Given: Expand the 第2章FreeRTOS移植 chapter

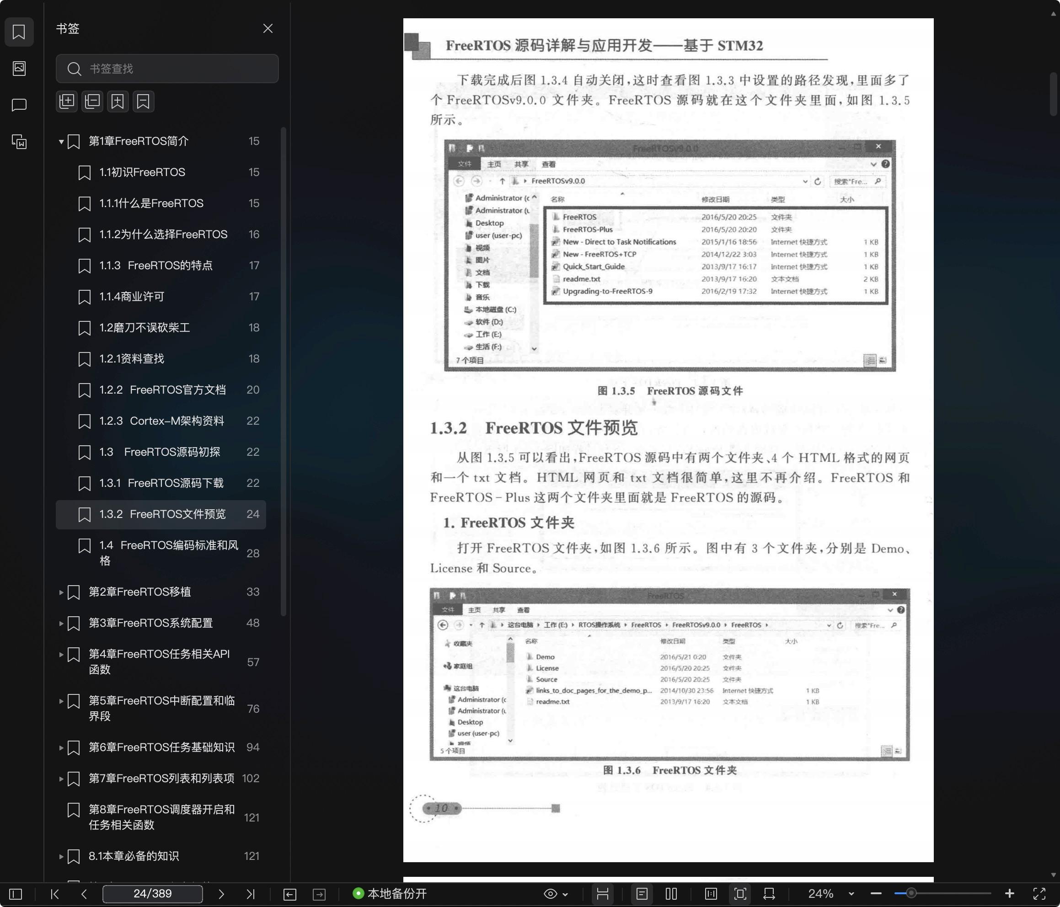Looking at the screenshot, I should pyautogui.click(x=61, y=592).
